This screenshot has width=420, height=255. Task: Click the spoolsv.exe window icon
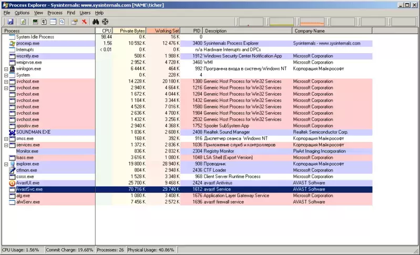12,126
